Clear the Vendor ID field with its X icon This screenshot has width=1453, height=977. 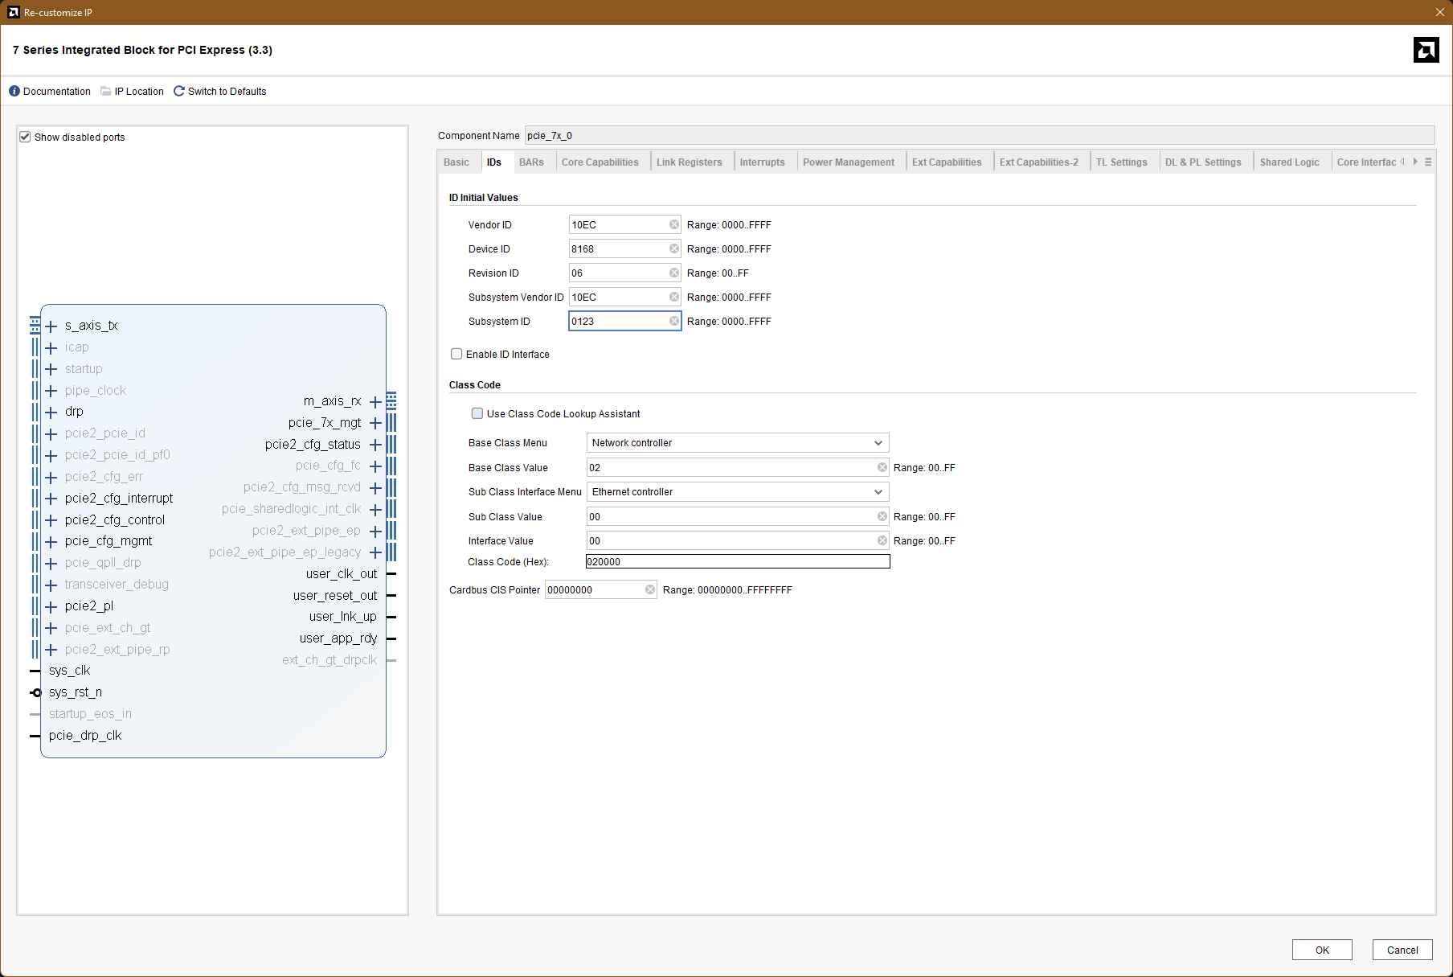pyautogui.click(x=674, y=225)
